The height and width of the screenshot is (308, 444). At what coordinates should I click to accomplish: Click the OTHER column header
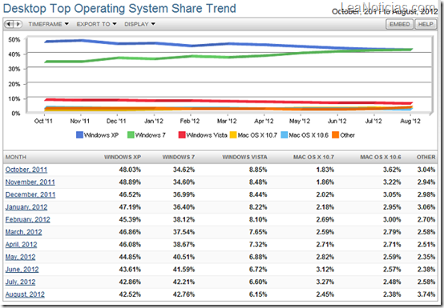[x=426, y=157]
